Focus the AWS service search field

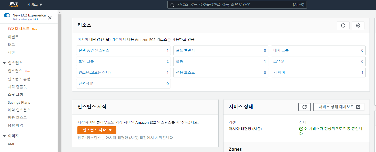click(237, 5)
